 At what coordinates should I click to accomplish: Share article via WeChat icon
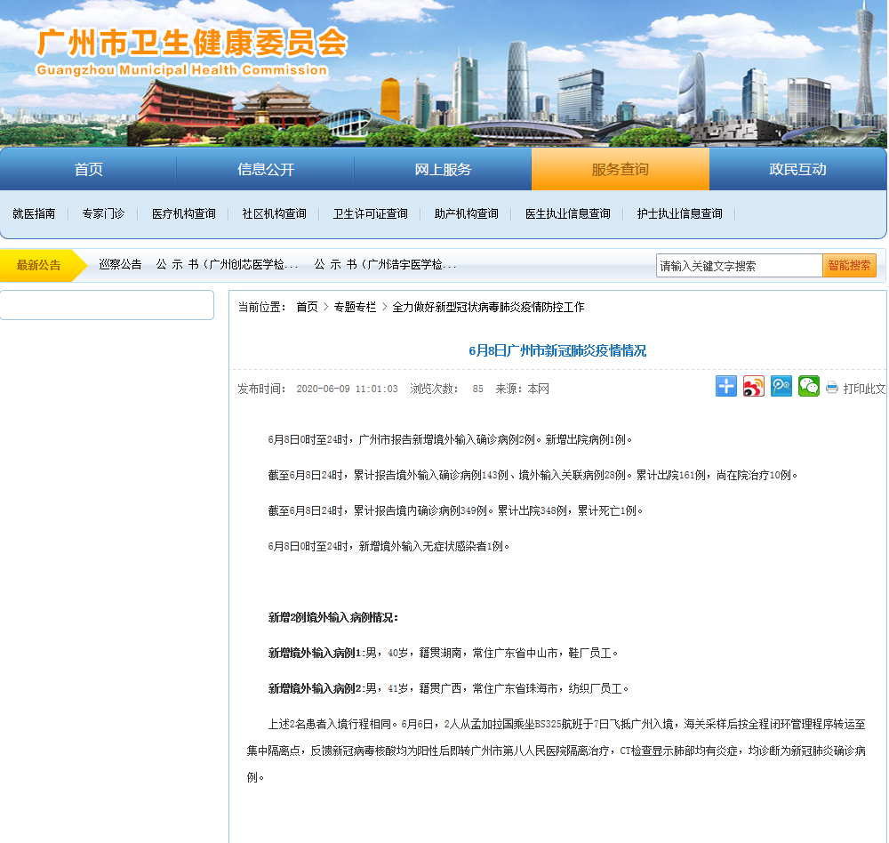809,386
